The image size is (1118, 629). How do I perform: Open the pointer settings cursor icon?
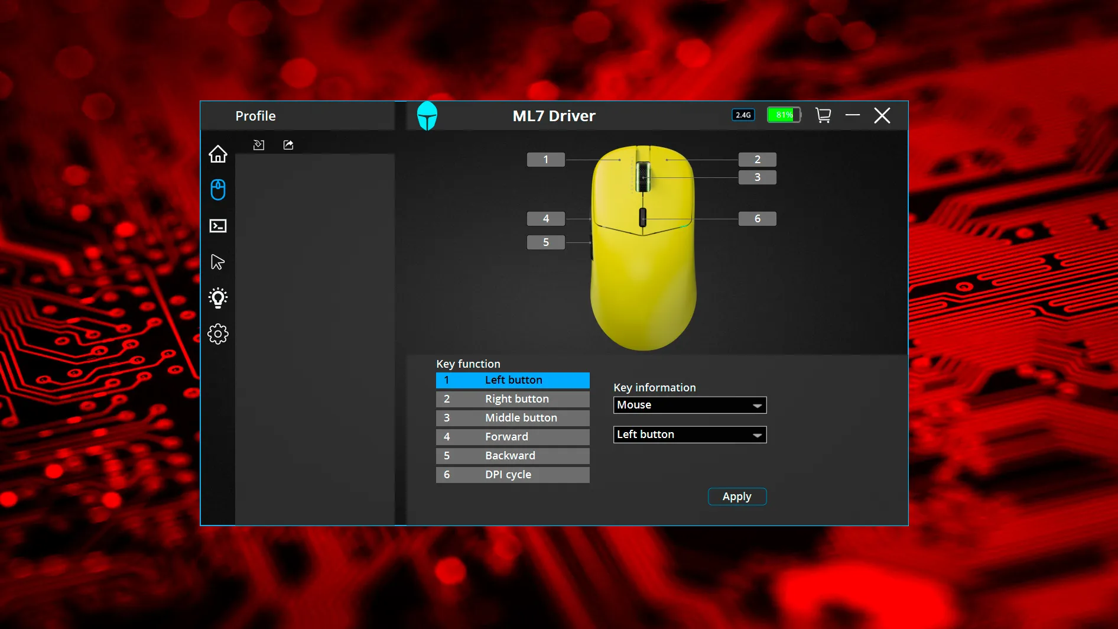[x=218, y=262]
